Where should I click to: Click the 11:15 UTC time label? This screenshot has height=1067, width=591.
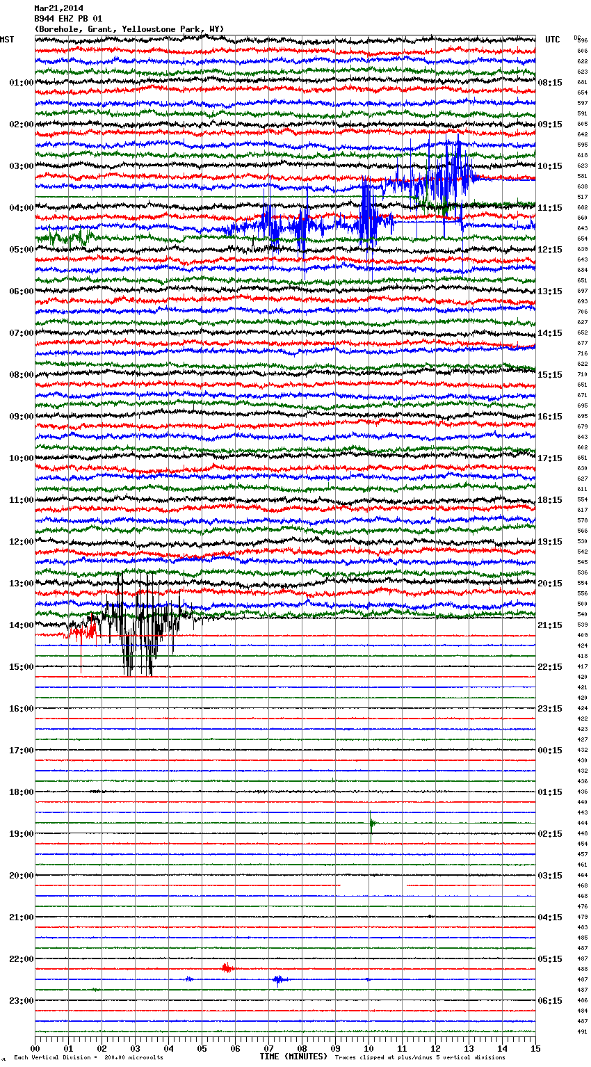(x=550, y=208)
